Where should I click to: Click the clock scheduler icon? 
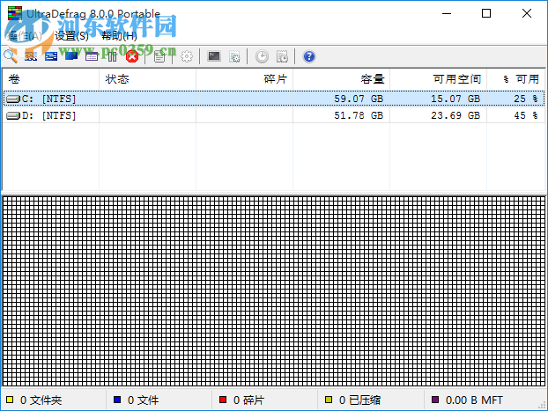(262, 56)
